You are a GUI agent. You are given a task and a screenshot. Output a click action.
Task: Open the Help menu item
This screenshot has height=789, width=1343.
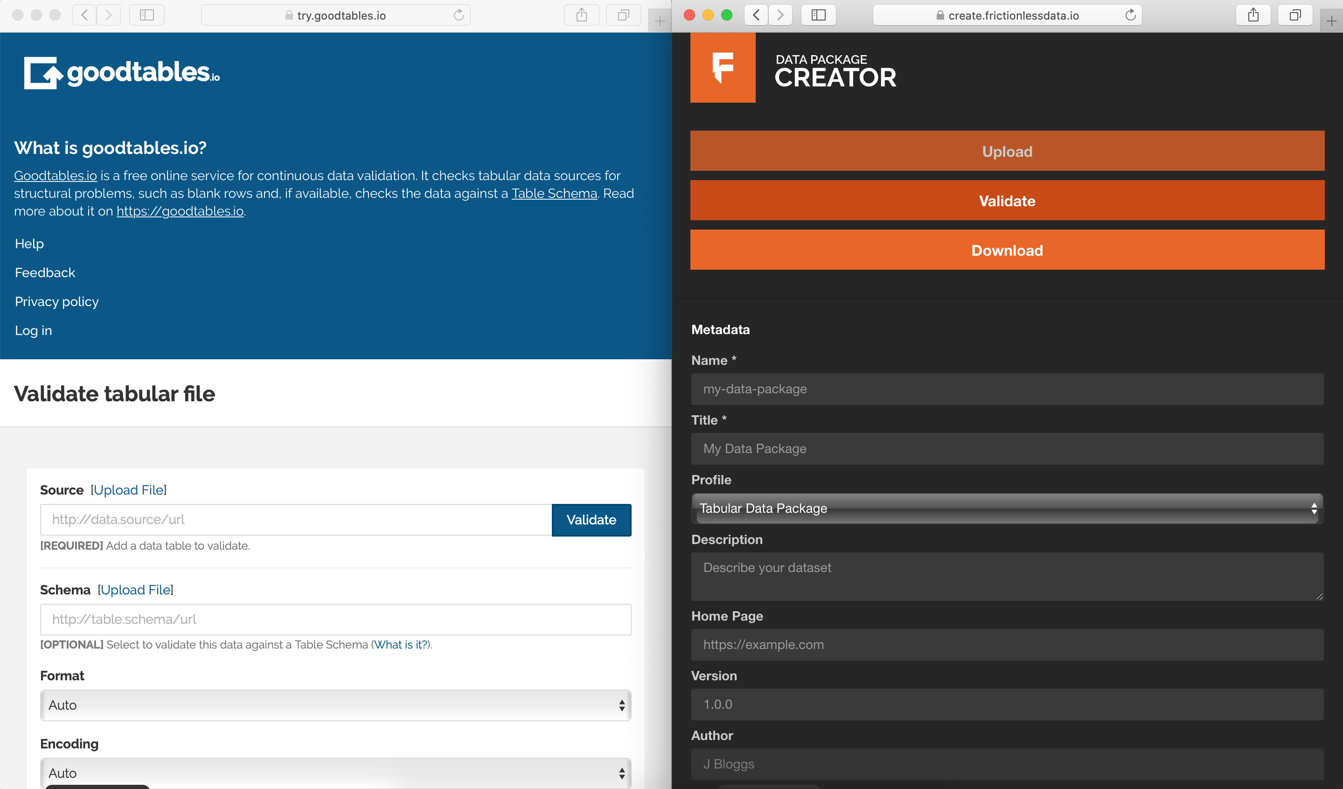pyautogui.click(x=29, y=244)
